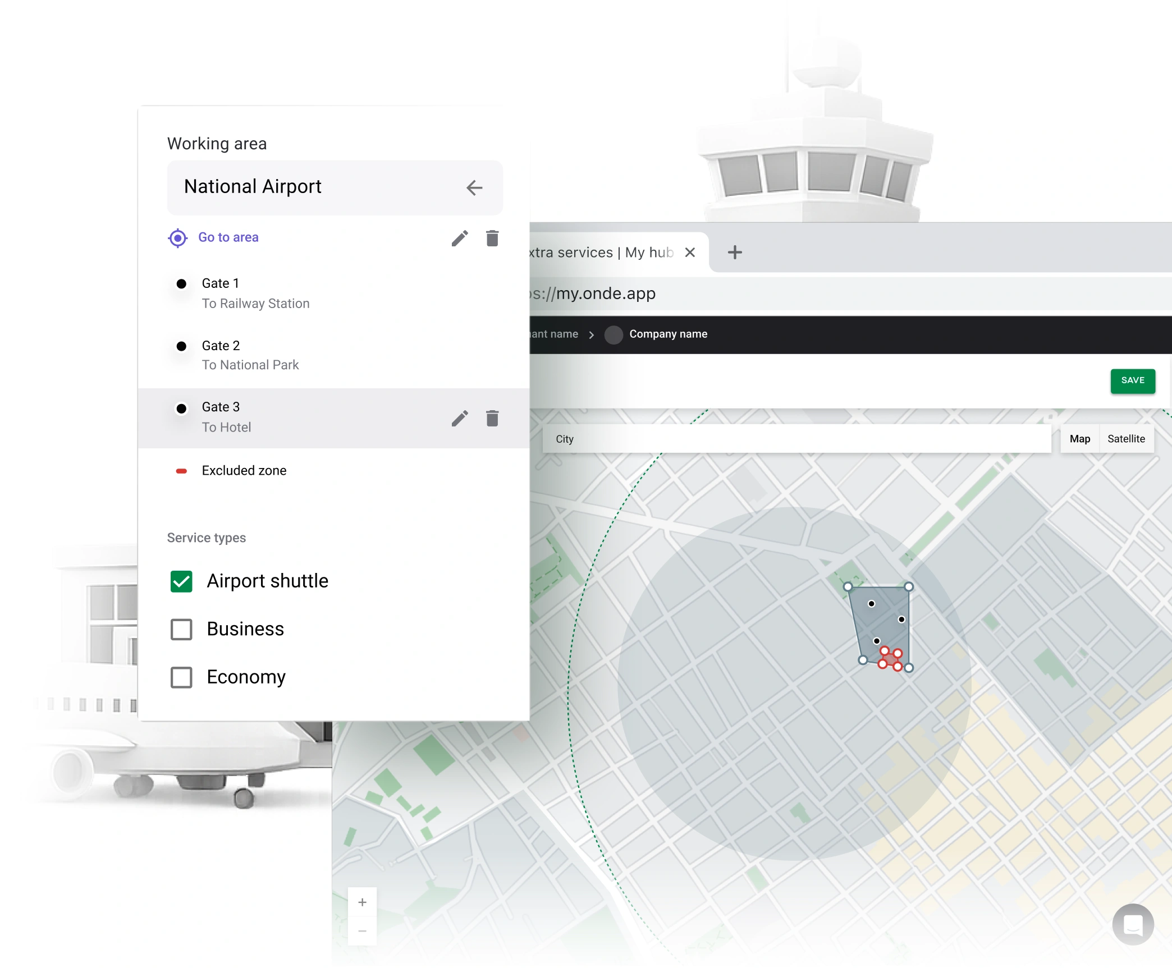Screen dimensions: 1172x968
Task: Delete the Gate 3 entry
Action: pos(492,419)
